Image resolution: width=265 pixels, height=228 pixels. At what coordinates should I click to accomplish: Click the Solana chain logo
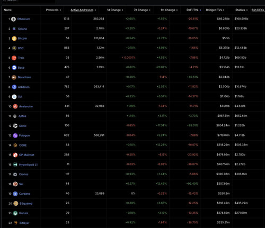coord(14,29)
